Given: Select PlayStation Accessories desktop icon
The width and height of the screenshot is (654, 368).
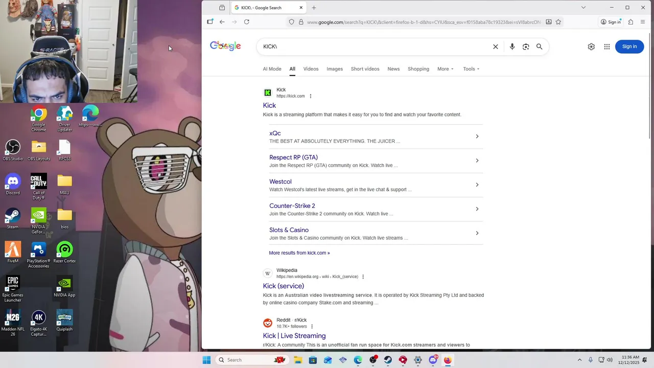Looking at the screenshot, I should tap(39, 255).
